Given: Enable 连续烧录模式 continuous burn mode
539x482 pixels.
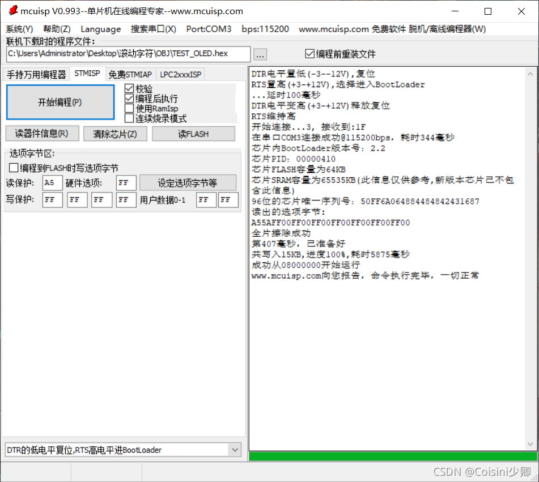Looking at the screenshot, I should pos(129,118).
